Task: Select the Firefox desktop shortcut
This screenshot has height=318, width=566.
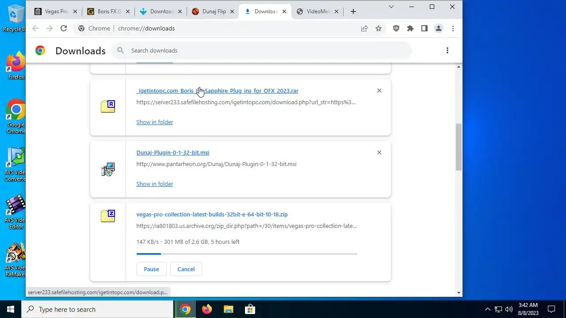Action: tap(16, 66)
